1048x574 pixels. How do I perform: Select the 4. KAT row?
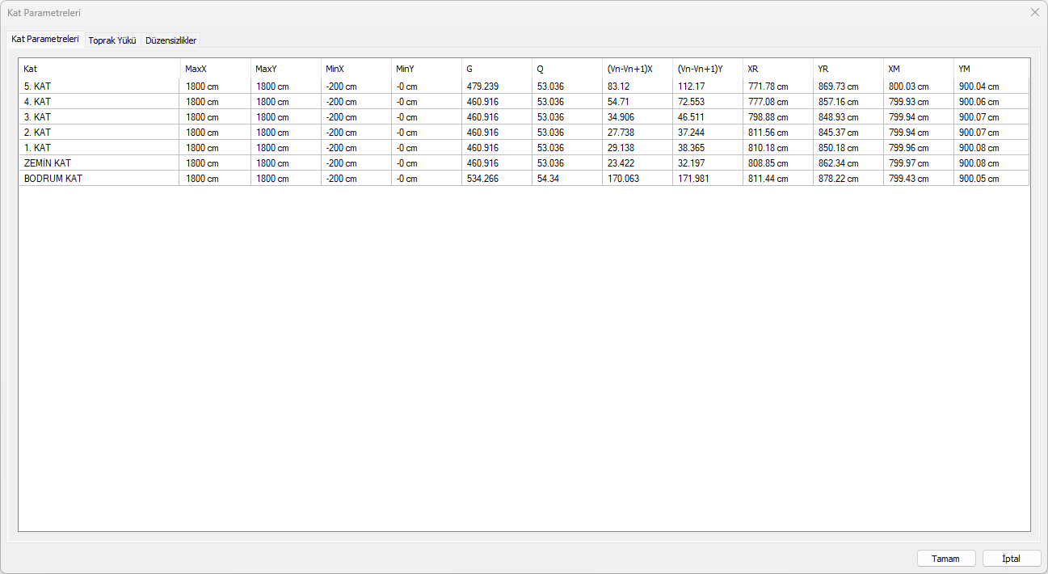(524, 102)
